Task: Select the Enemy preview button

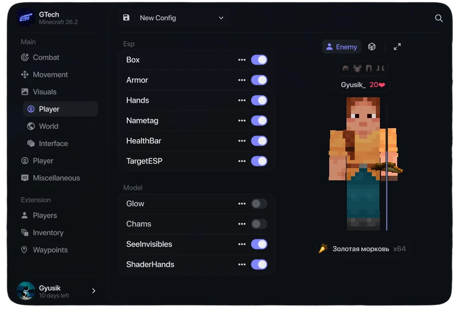Action: coord(341,47)
